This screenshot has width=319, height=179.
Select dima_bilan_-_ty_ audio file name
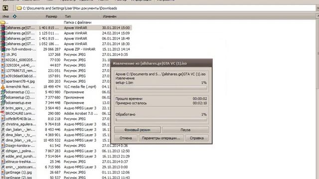(20, 135)
